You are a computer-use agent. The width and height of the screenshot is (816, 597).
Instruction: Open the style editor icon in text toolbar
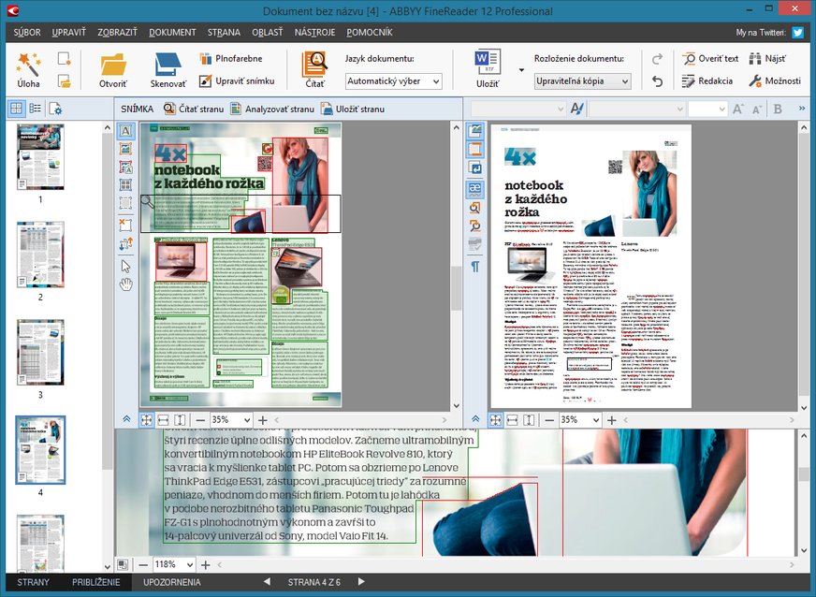(x=576, y=109)
